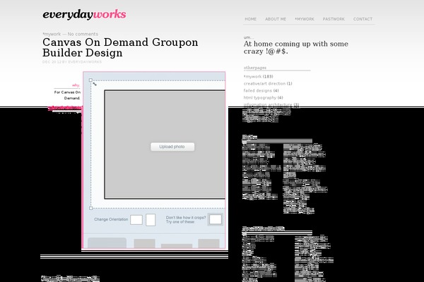
Task: Click the *mywork category link above the post title
Action: (52, 34)
